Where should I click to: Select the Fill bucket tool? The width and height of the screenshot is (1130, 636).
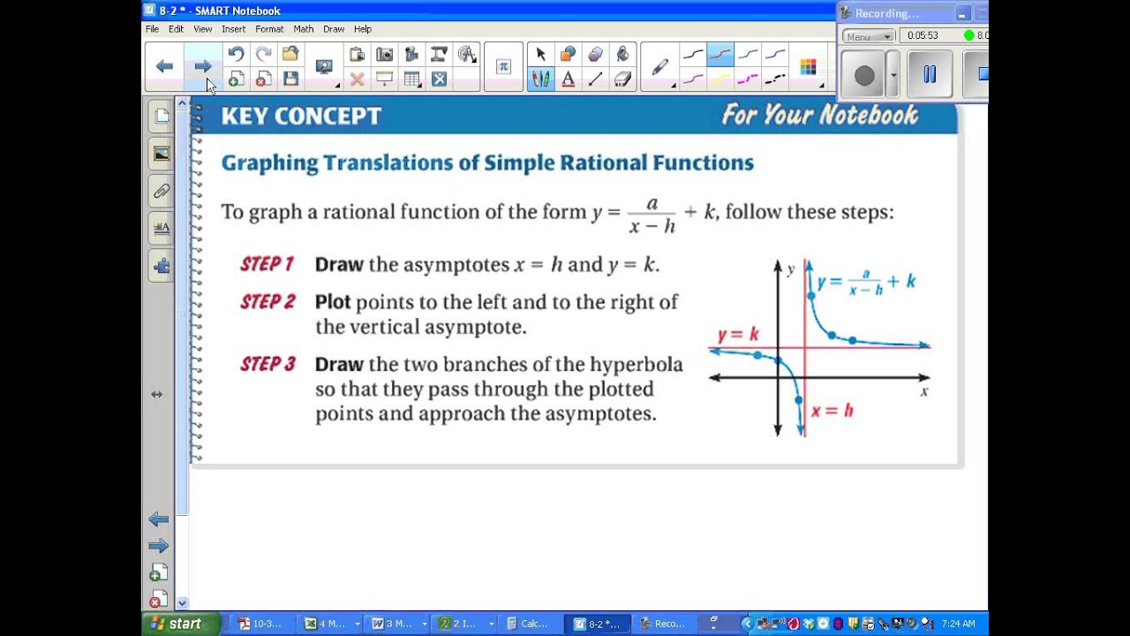tap(622, 54)
